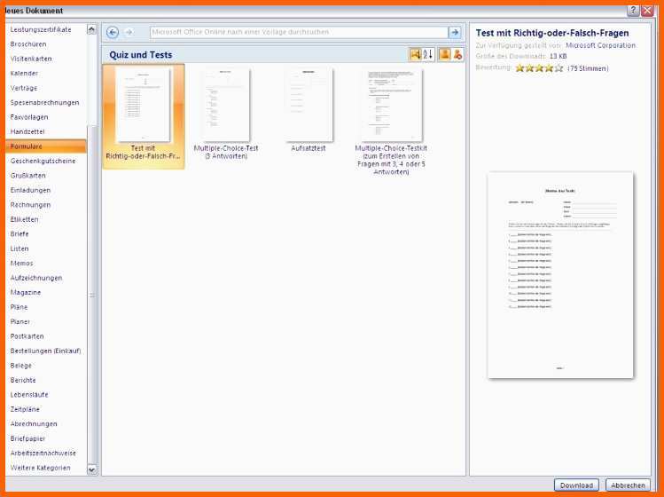Hide customer-submitted templates icon

pos(457,54)
